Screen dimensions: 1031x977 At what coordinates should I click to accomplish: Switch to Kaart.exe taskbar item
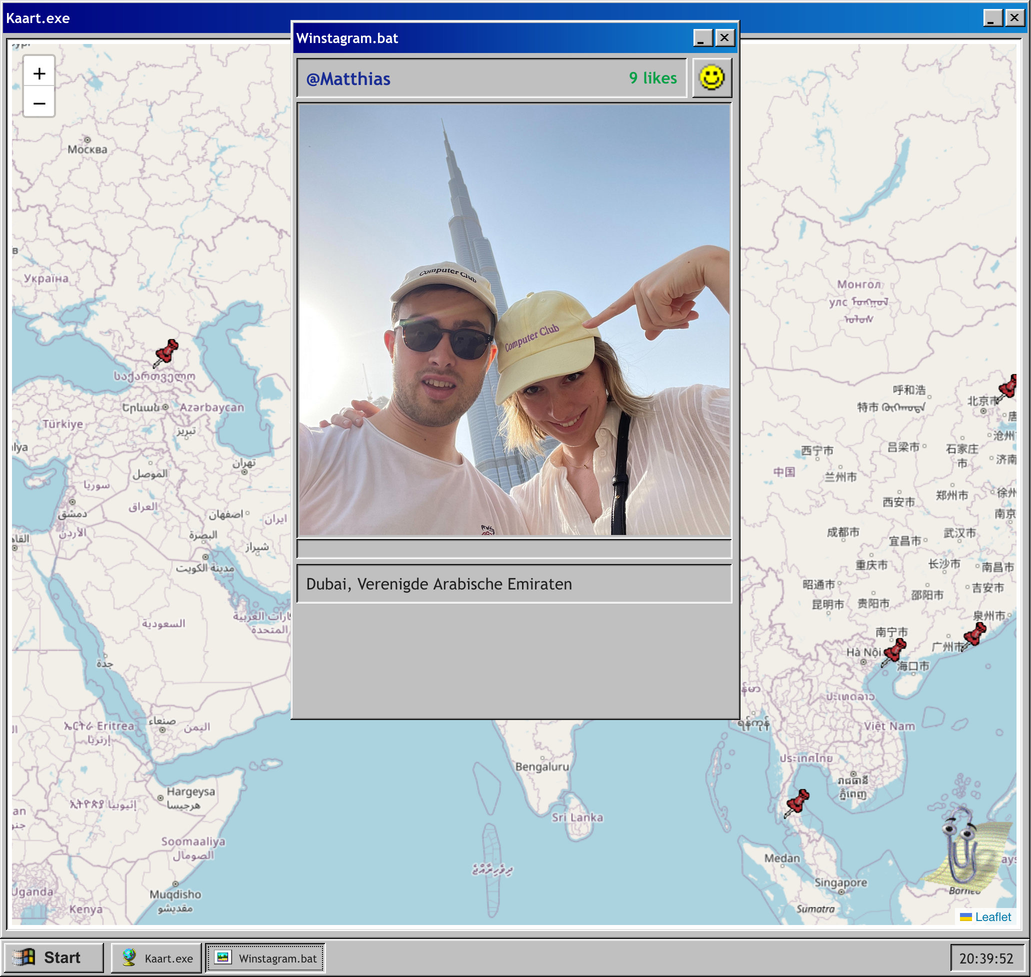(156, 957)
